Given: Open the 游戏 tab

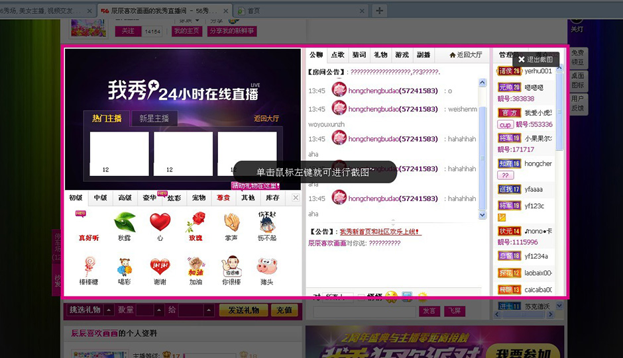Looking at the screenshot, I should (x=402, y=55).
